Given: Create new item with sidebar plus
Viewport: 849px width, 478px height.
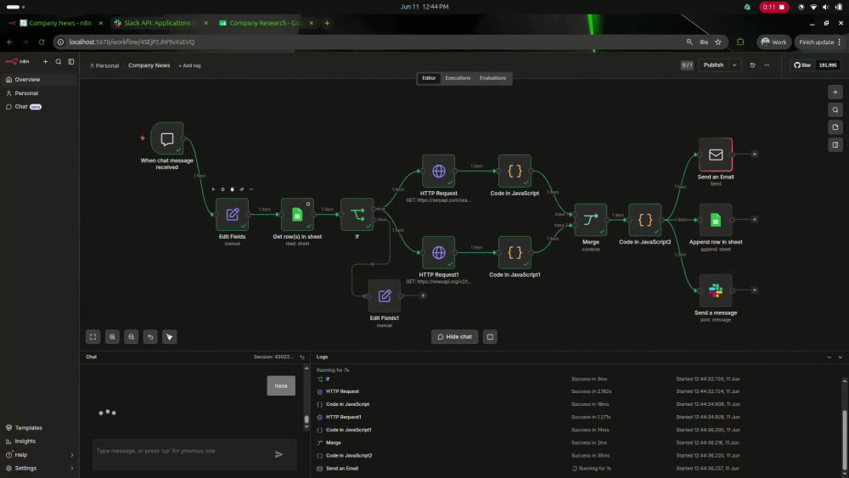Looking at the screenshot, I should [x=46, y=62].
